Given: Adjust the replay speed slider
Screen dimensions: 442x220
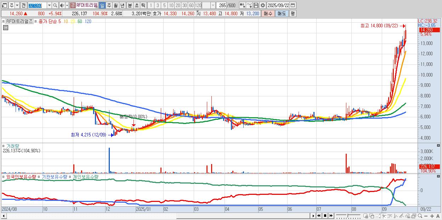Looking at the screenshot, I should [348, 216].
